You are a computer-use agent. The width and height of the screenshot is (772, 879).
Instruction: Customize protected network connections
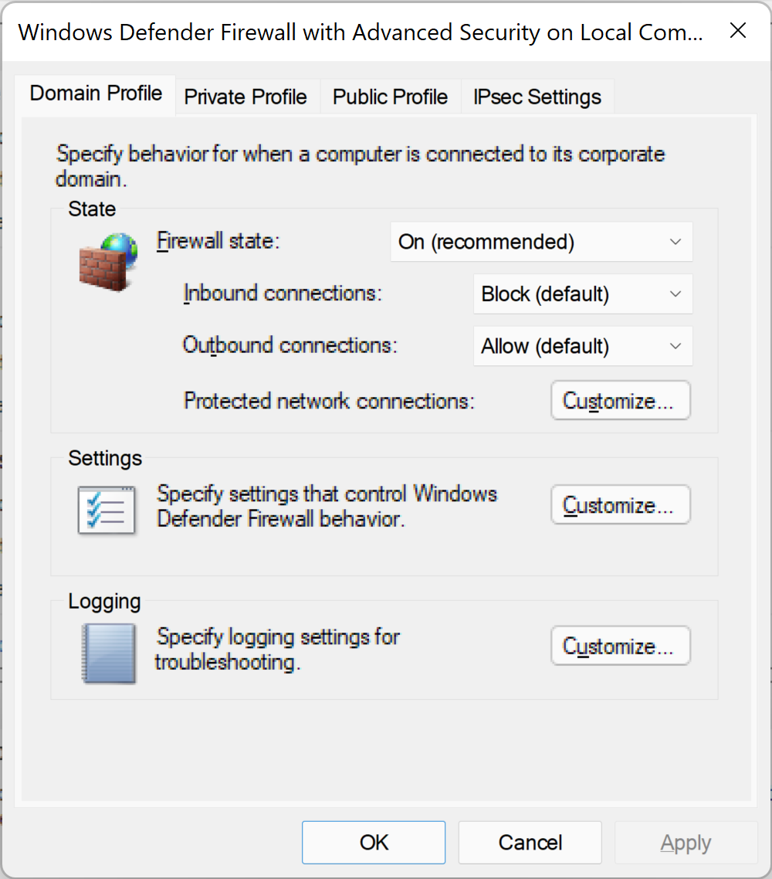(620, 400)
